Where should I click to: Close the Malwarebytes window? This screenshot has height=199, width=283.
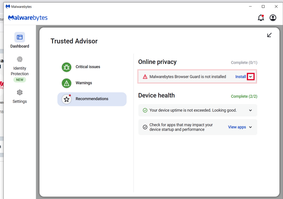click(276, 7)
